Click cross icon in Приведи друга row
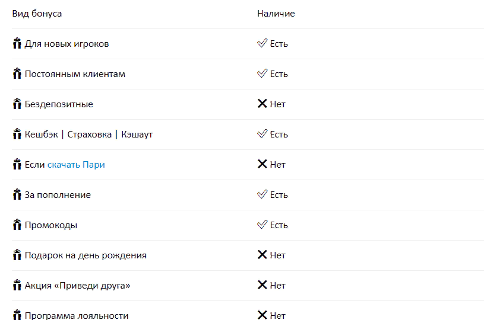 tap(262, 284)
